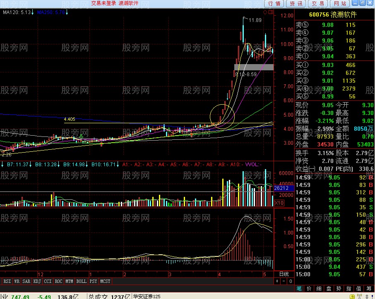Image resolution: width=375 pixels, height=299 pixels.
Task: Click the up-arrows icon in status bar
Action: 367,297
